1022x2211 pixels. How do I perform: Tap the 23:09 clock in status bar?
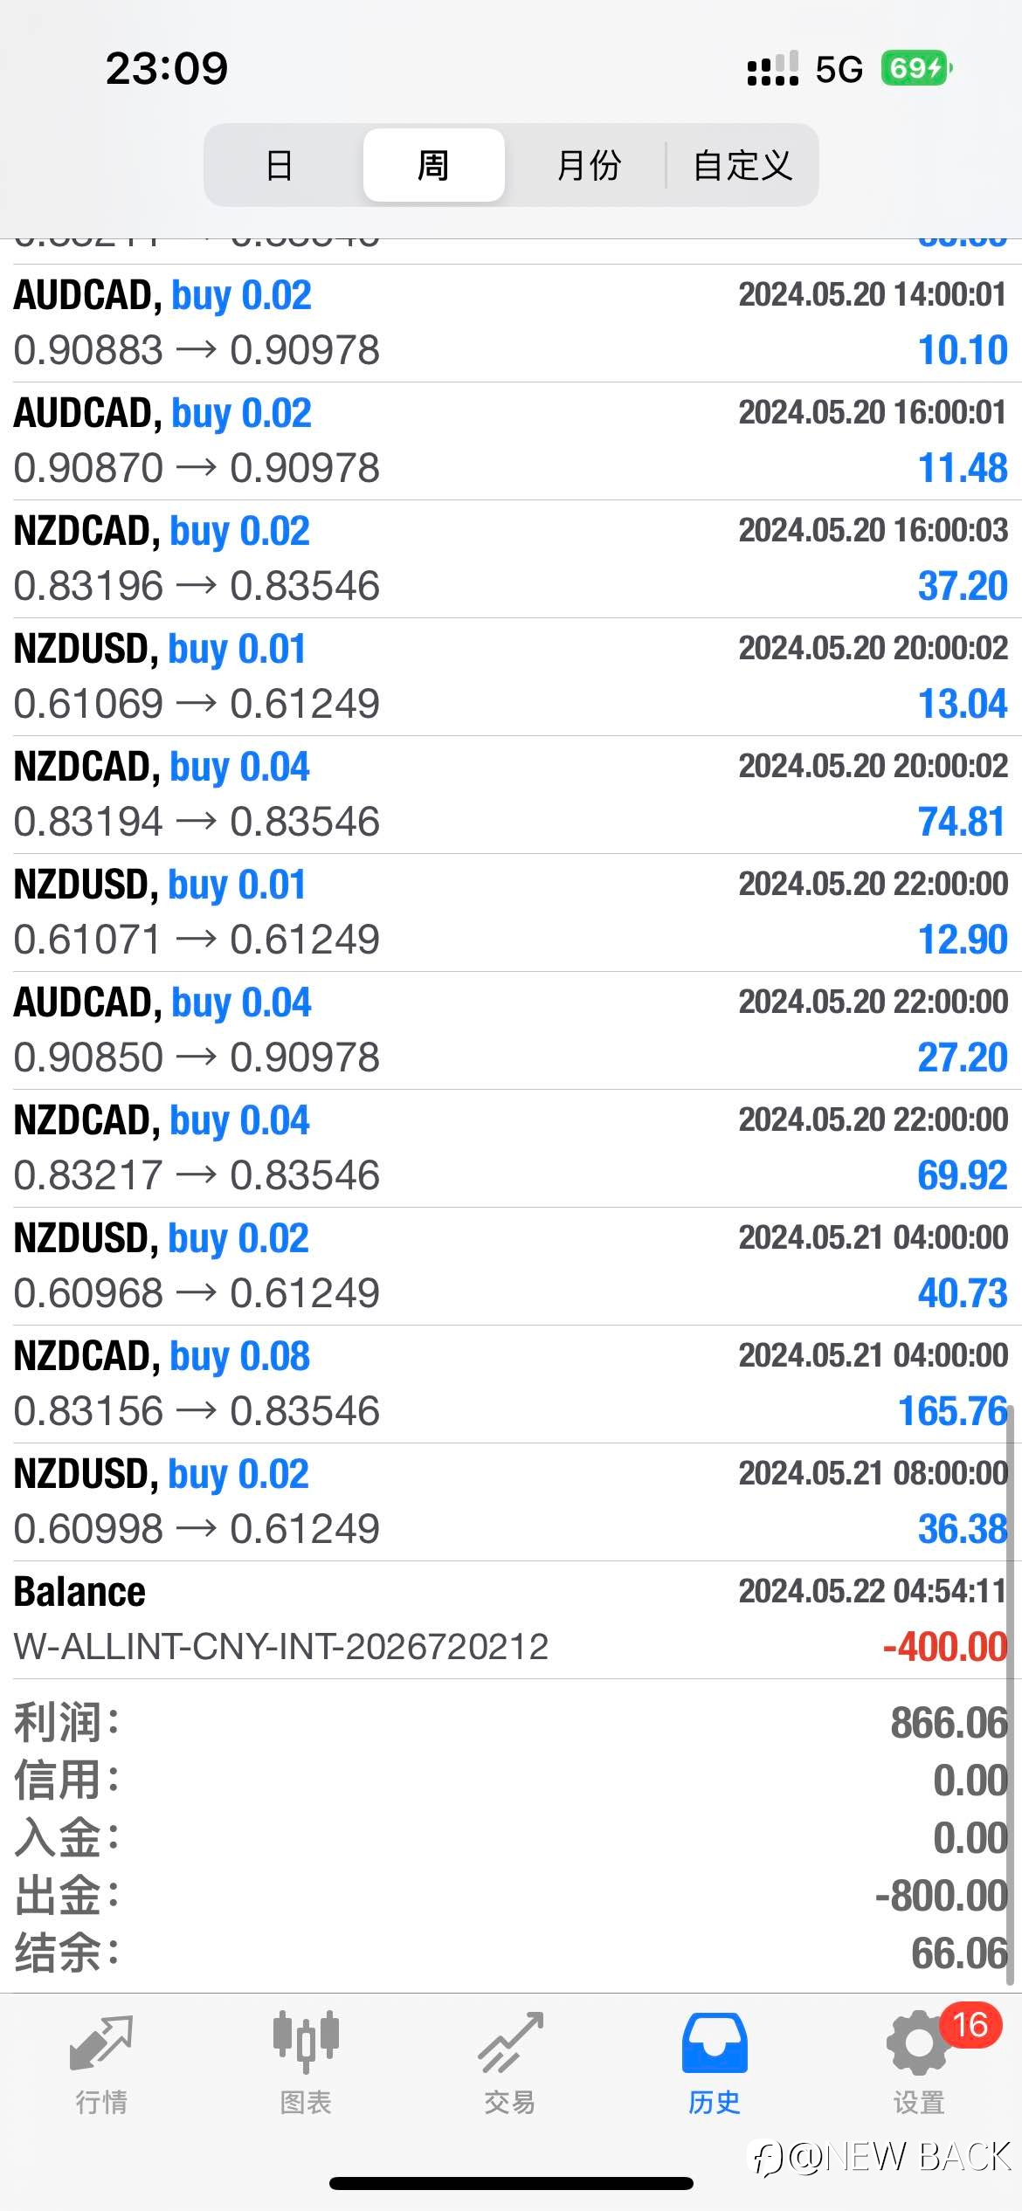[x=167, y=68]
